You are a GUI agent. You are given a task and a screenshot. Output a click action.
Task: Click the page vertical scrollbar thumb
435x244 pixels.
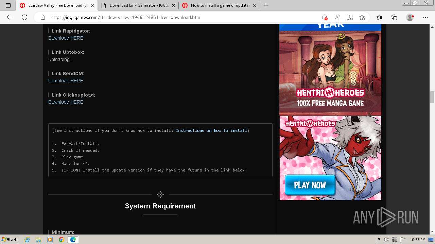pos(432,97)
